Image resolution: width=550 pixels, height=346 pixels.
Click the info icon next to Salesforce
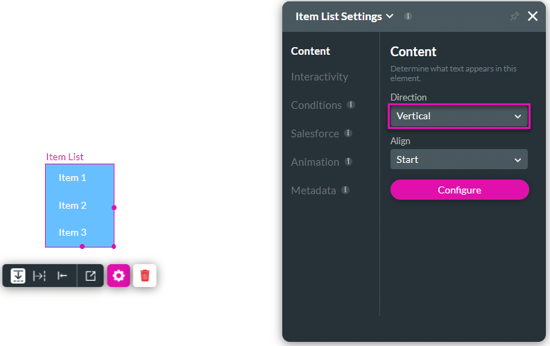coord(348,133)
